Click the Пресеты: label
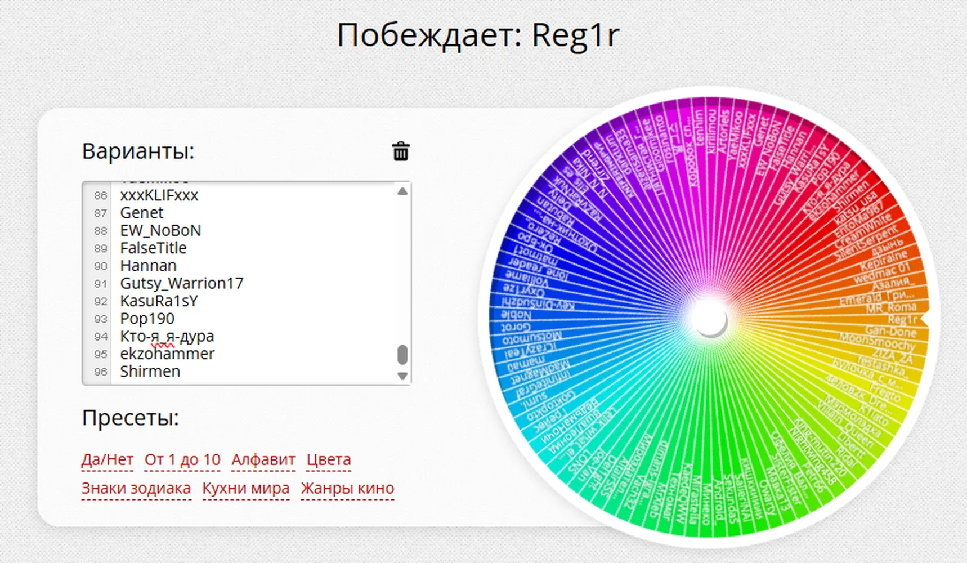 pyautogui.click(x=130, y=418)
